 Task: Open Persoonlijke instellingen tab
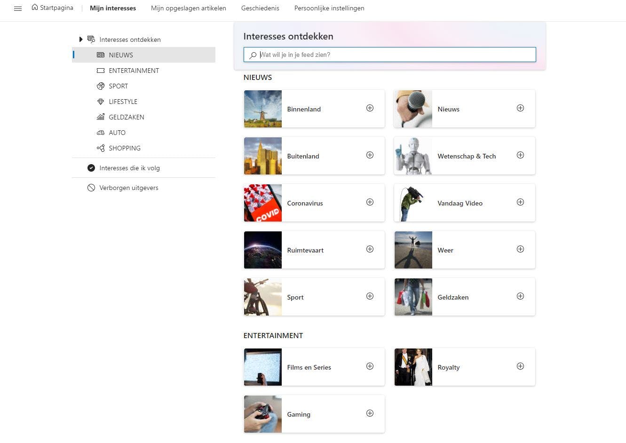329,8
